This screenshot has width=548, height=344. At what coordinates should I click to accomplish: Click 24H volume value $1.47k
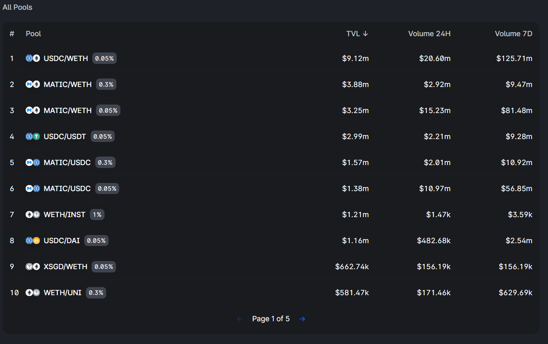439,214
